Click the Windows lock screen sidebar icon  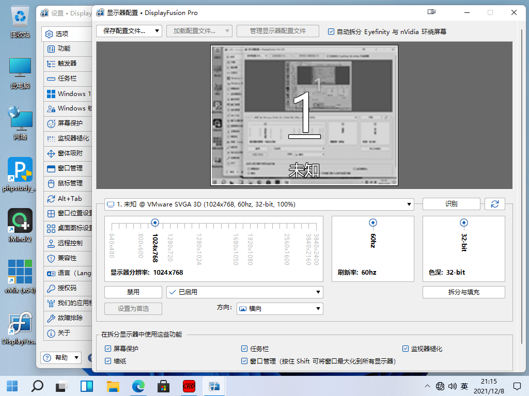point(51,108)
